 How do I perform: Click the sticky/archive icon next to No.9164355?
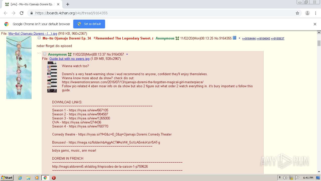234,38
